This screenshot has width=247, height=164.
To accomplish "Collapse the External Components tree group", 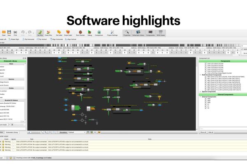I will [x=200, y=97].
